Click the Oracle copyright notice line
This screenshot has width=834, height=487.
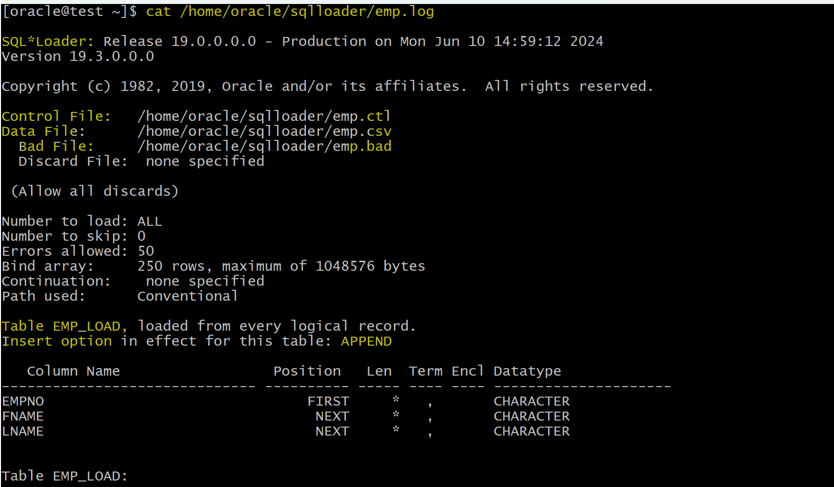327,86
